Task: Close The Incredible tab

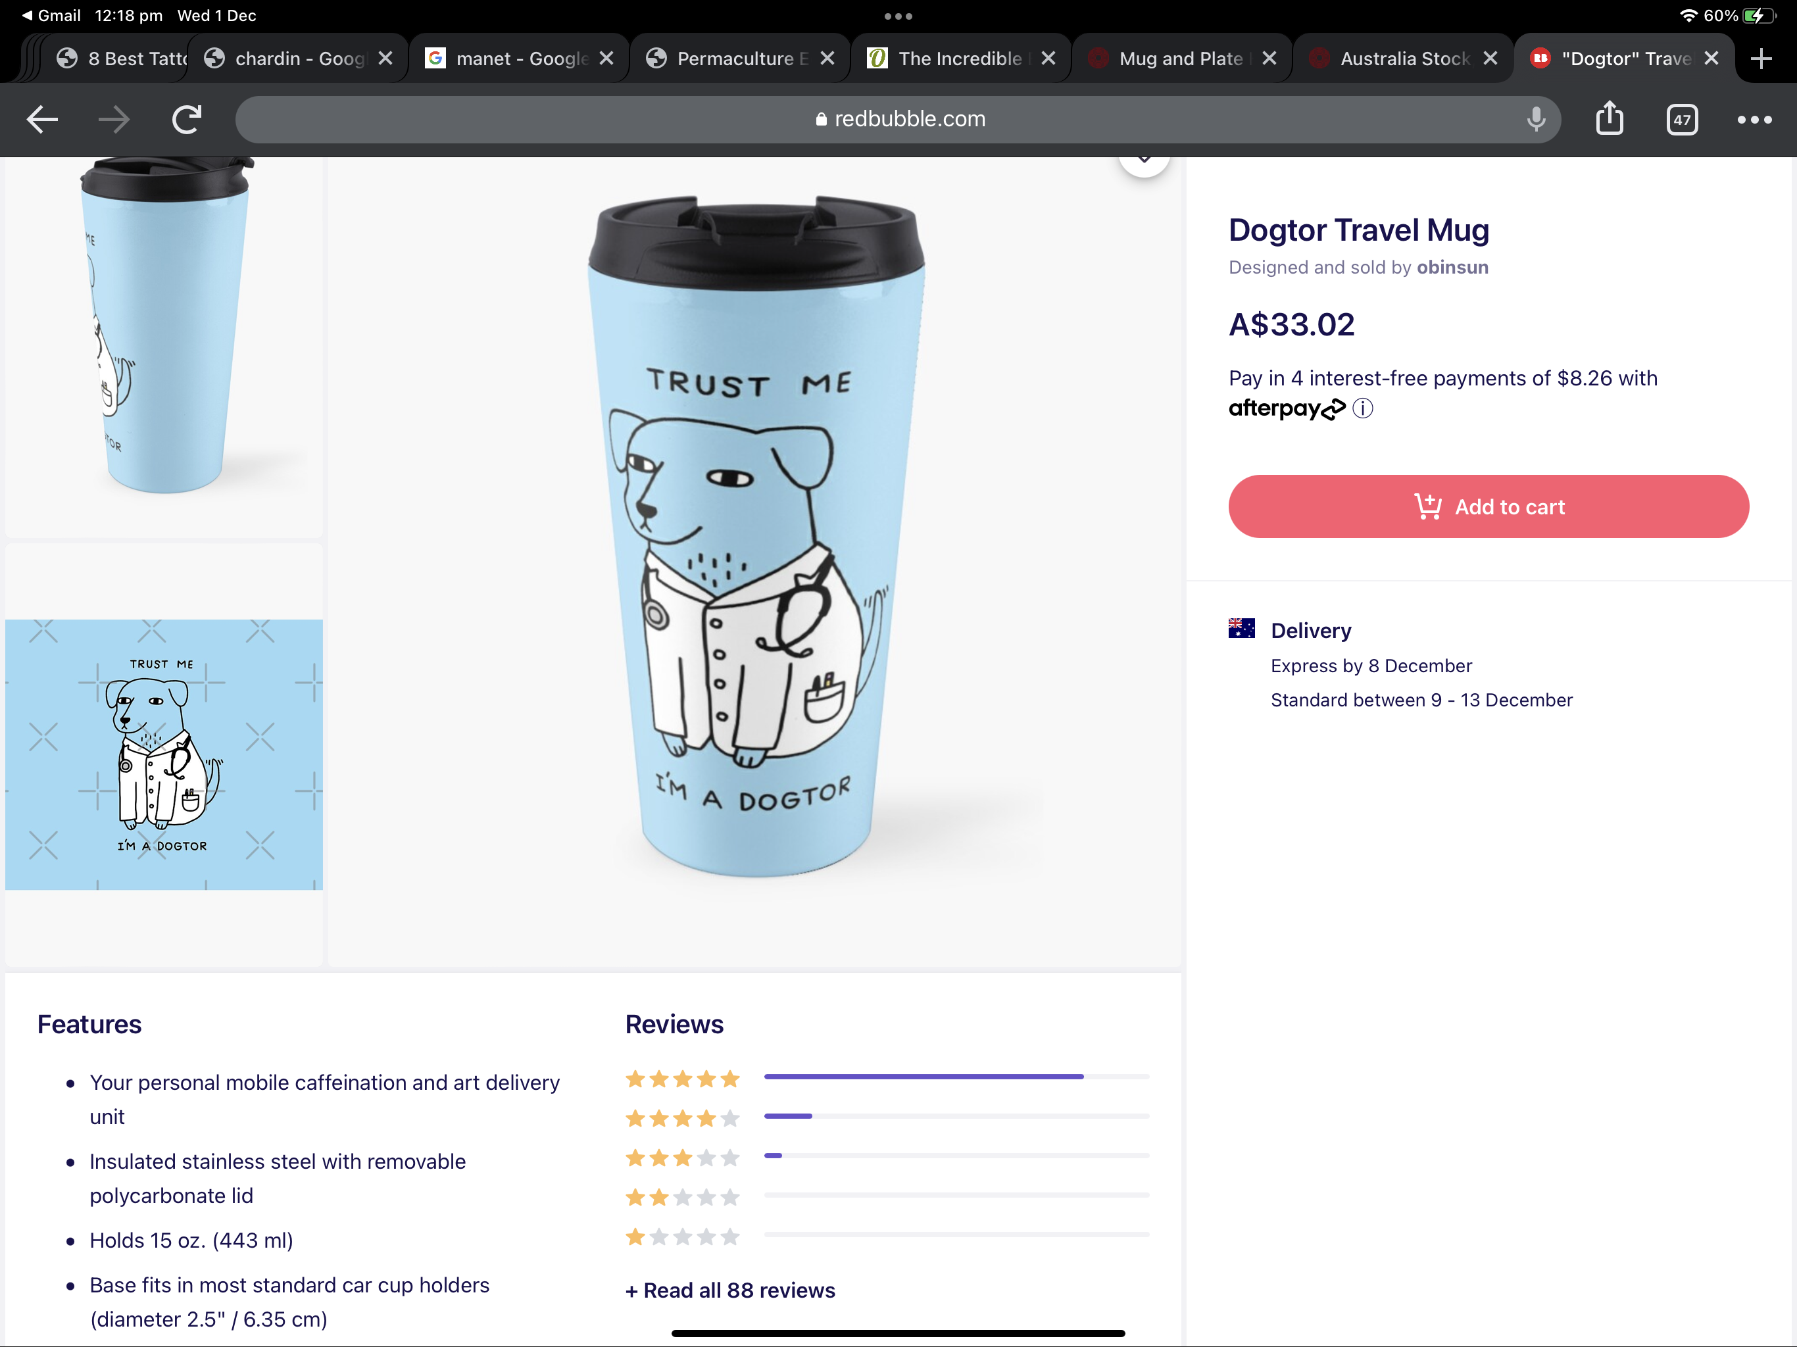Action: coord(1048,59)
